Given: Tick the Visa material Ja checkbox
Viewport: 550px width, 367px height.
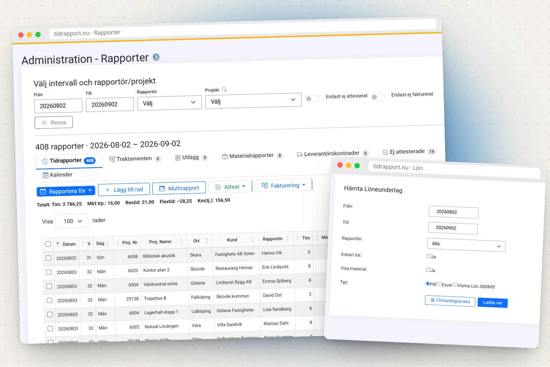Looking at the screenshot, I should pos(428,270).
